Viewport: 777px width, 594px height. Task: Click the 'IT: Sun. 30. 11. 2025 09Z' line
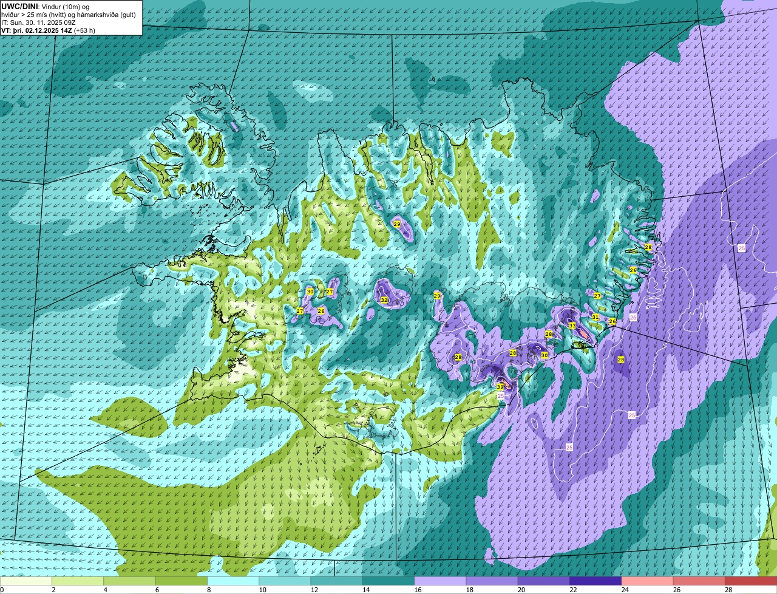pos(38,22)
